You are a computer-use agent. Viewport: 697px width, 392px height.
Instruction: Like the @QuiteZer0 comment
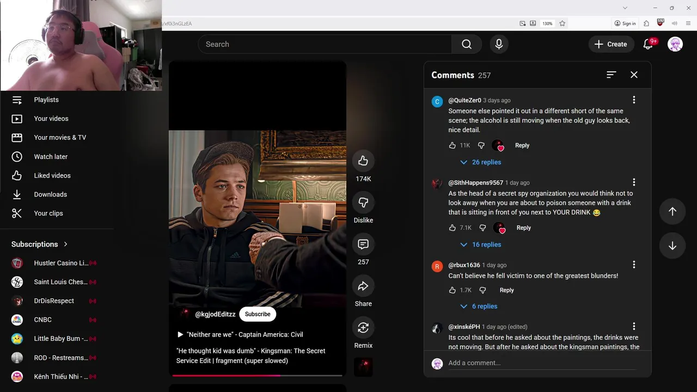pyautogui.click(x=453, y=145)
